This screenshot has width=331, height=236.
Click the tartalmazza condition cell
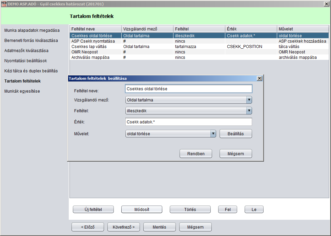click(x=199, y=47)
